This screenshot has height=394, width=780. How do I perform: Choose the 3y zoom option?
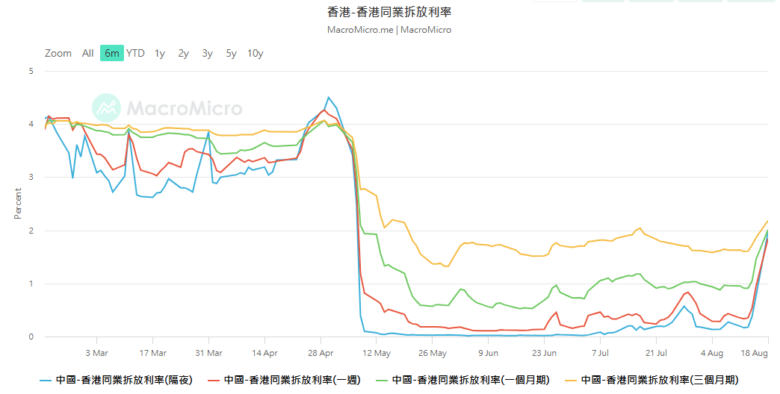(x=208, y=53)
